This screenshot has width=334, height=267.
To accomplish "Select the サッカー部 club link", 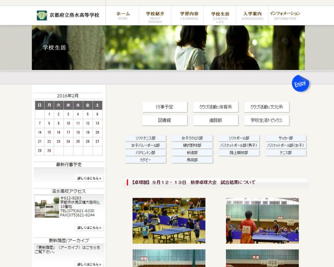I will click(286, 139).
